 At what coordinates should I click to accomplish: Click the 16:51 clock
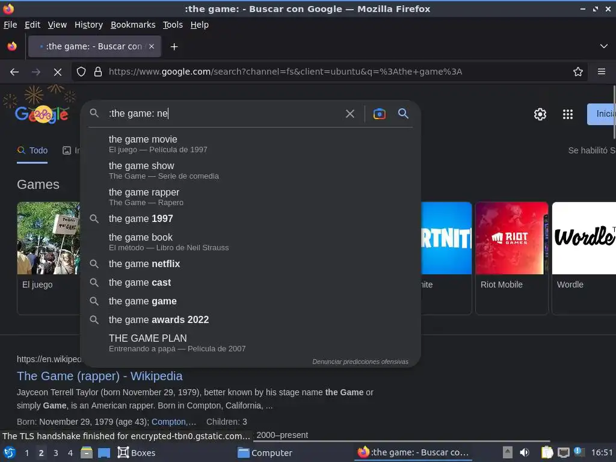pyautogui.click(x=602, y=452)
